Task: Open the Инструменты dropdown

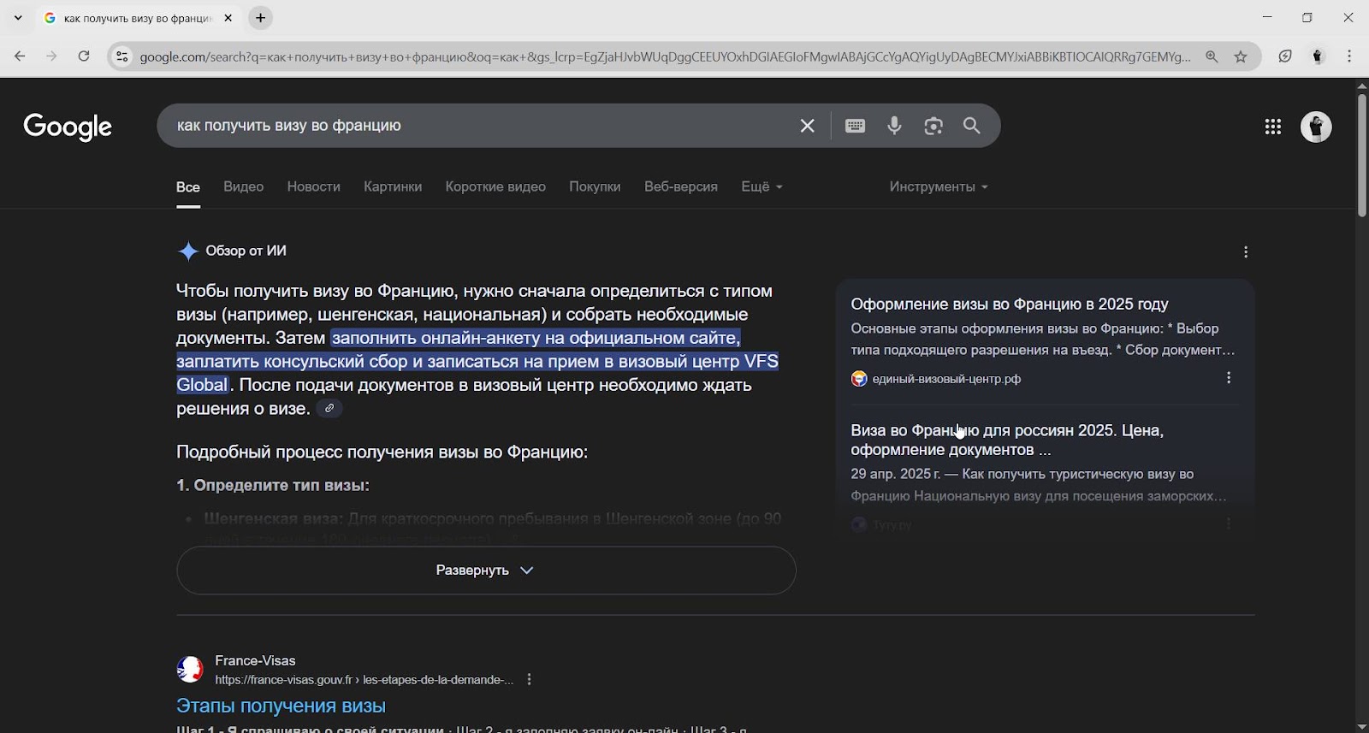Action: 938,186
